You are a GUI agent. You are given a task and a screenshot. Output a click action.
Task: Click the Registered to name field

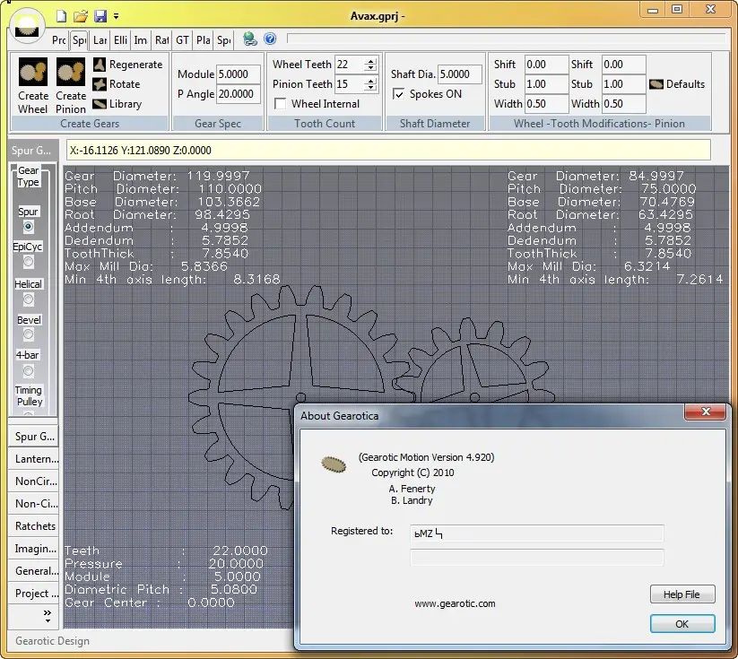(536, 533)
